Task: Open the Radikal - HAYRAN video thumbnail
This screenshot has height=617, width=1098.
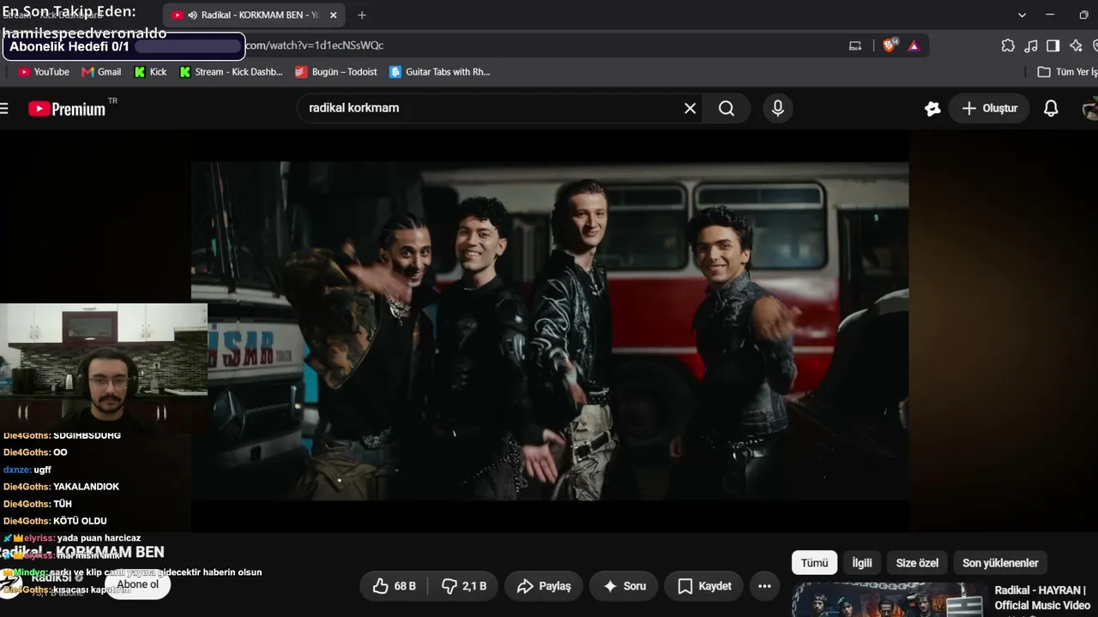Action: [889, 600]
